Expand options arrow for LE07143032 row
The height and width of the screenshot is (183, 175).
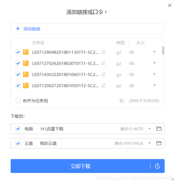pos(155,74)
